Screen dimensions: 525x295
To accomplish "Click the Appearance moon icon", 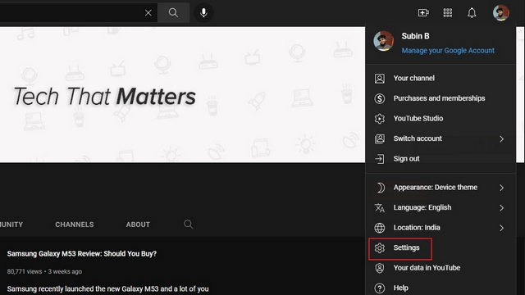I will 380,188.
